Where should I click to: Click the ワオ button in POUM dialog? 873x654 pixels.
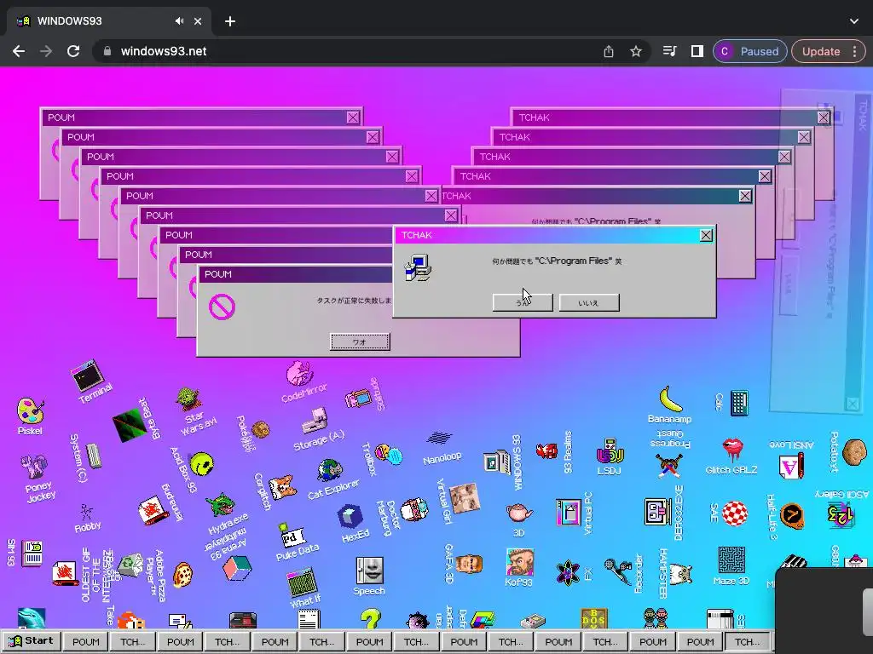tap(360, 341)
